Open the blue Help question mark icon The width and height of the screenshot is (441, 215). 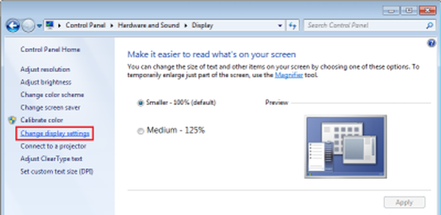point(431,43)
